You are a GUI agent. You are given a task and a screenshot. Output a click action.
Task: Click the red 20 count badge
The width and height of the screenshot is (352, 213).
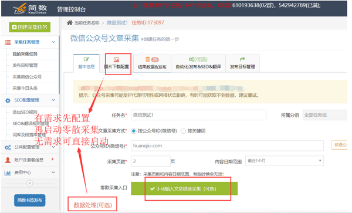pos(155,59)
